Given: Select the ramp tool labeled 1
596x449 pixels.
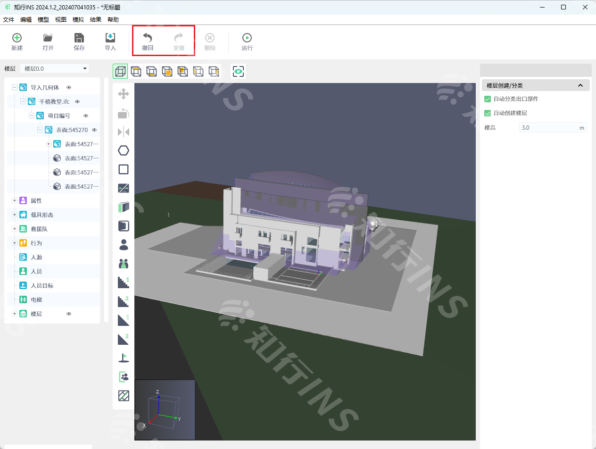Looking at the screenshot, I should (124, 320).
